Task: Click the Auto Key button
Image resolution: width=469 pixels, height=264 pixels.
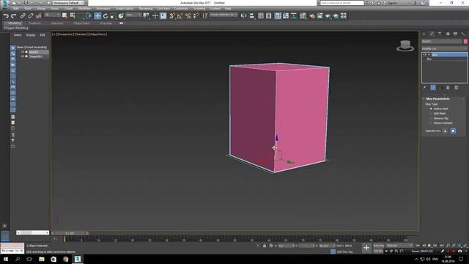Action: pyautogui.click(x=378, y=246)
